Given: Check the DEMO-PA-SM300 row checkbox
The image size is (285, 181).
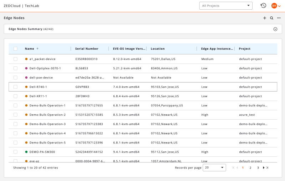Looking at the screenshot, I should [15, 152].
